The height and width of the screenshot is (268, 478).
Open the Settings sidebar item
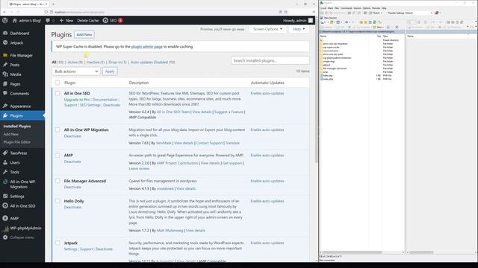pos(17,197)
